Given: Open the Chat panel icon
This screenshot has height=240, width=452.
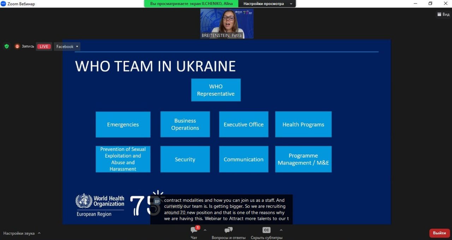Looking at the screenshot, I should [194, 230].
